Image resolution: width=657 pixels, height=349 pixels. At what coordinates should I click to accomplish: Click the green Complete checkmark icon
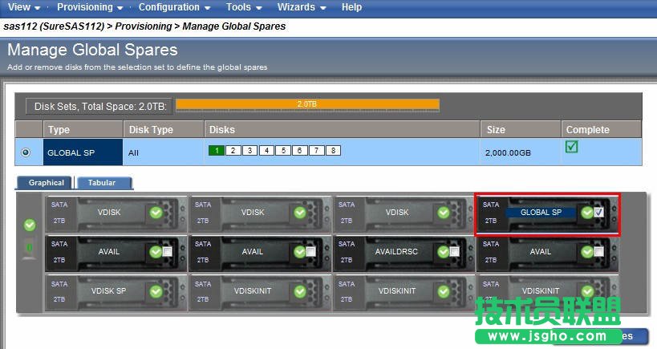(x=572, y=148)
